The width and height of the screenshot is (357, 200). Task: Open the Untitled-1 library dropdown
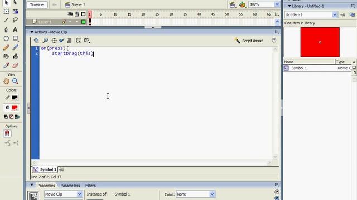pyautogui.click(x=335, y=15)
